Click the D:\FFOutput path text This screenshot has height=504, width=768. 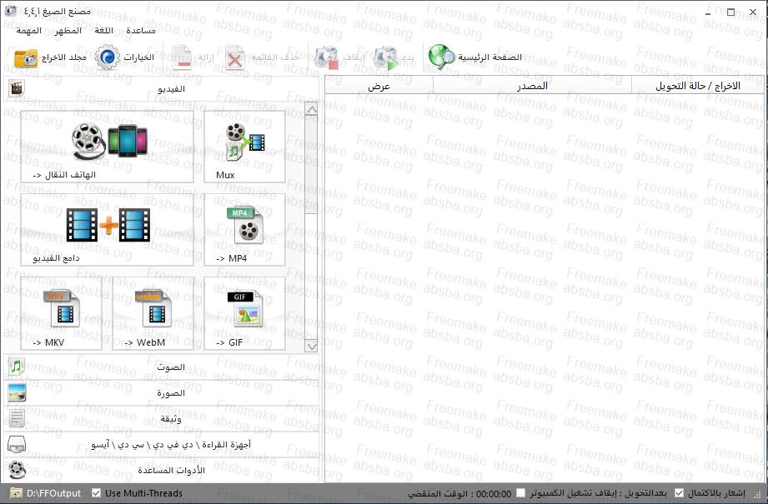pyautogui.click(x=54, y=493)
